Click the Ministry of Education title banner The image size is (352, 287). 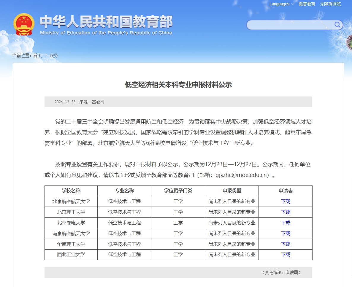pyautogui.click(x=106, y=25)
